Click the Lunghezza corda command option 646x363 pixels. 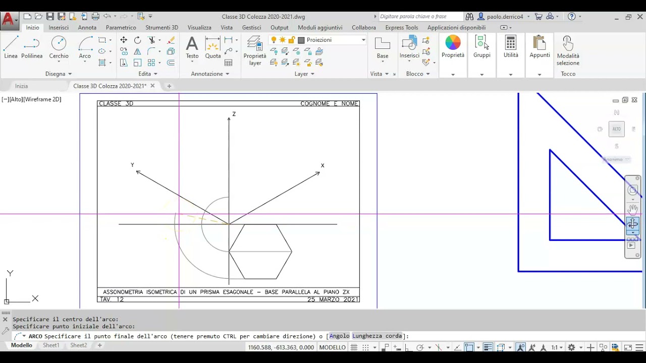coord(377,336)
